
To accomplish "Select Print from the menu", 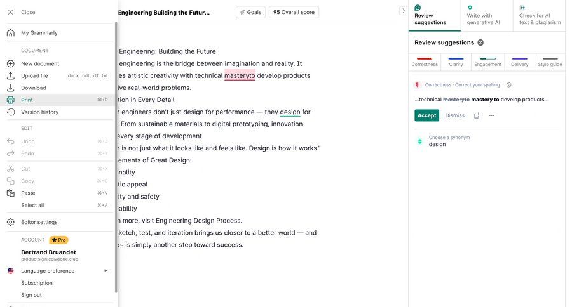I will tap(27, 100).
